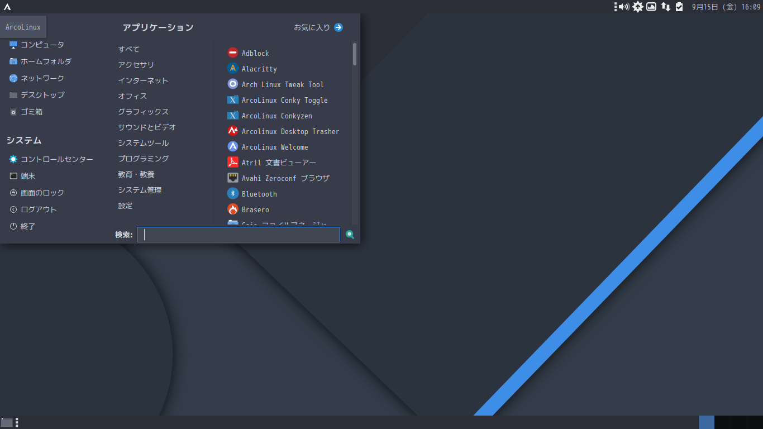Image resolution: width=763 pixels, height=429 pixels.
Task: Run ArcoLinux Conky Toggle
Action: tap(278, 100)
